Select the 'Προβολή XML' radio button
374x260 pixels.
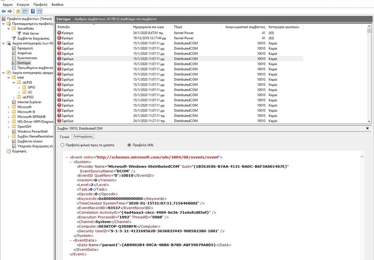pyautogui.click(x=129, y=145)
